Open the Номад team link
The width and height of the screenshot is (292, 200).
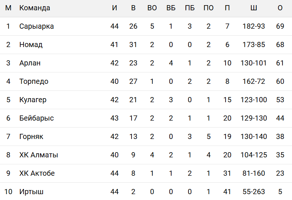[31, 44]
